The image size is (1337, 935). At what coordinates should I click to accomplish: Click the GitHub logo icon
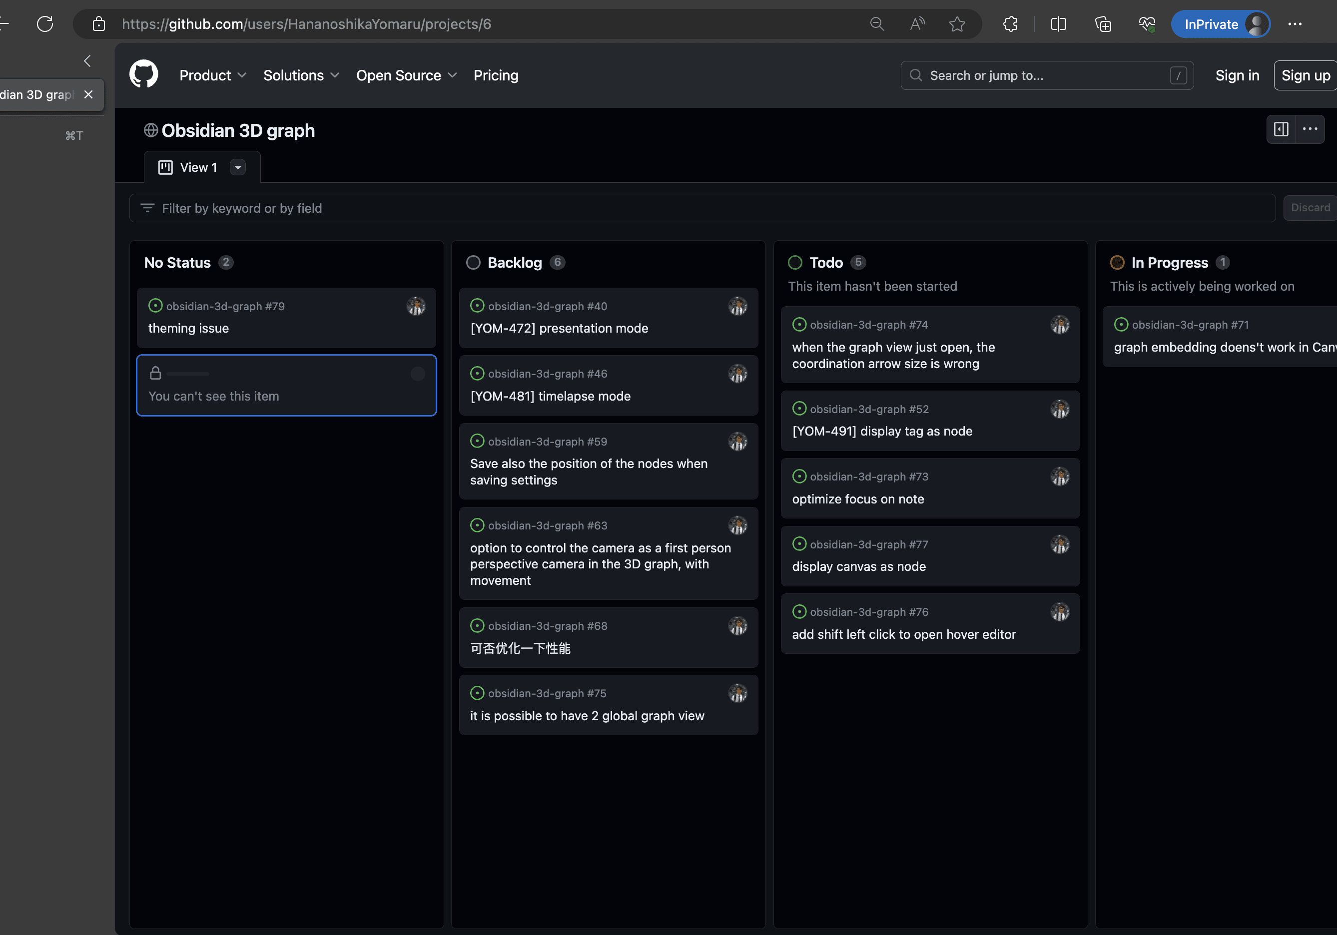point(143,74)
